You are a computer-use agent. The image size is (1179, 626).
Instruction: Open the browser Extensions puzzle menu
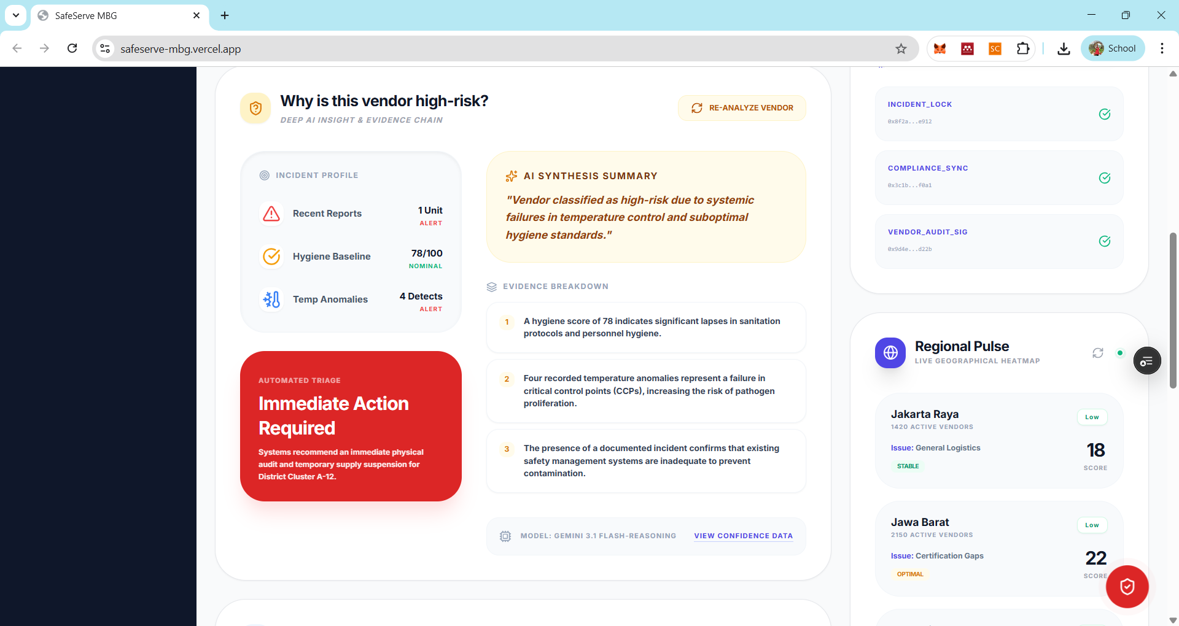[1023, 48]
